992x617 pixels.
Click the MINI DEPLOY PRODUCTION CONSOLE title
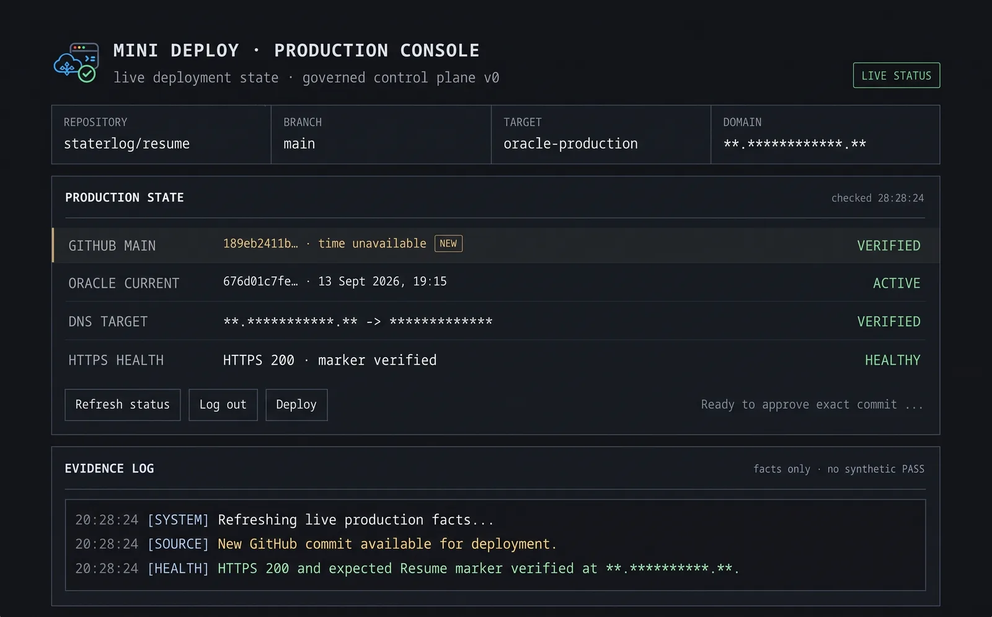coord(296,51)
